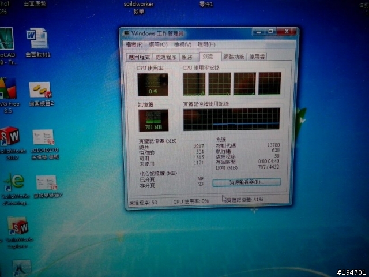
Task: Click the 快取的 value 504
Action: pos(200,152)
